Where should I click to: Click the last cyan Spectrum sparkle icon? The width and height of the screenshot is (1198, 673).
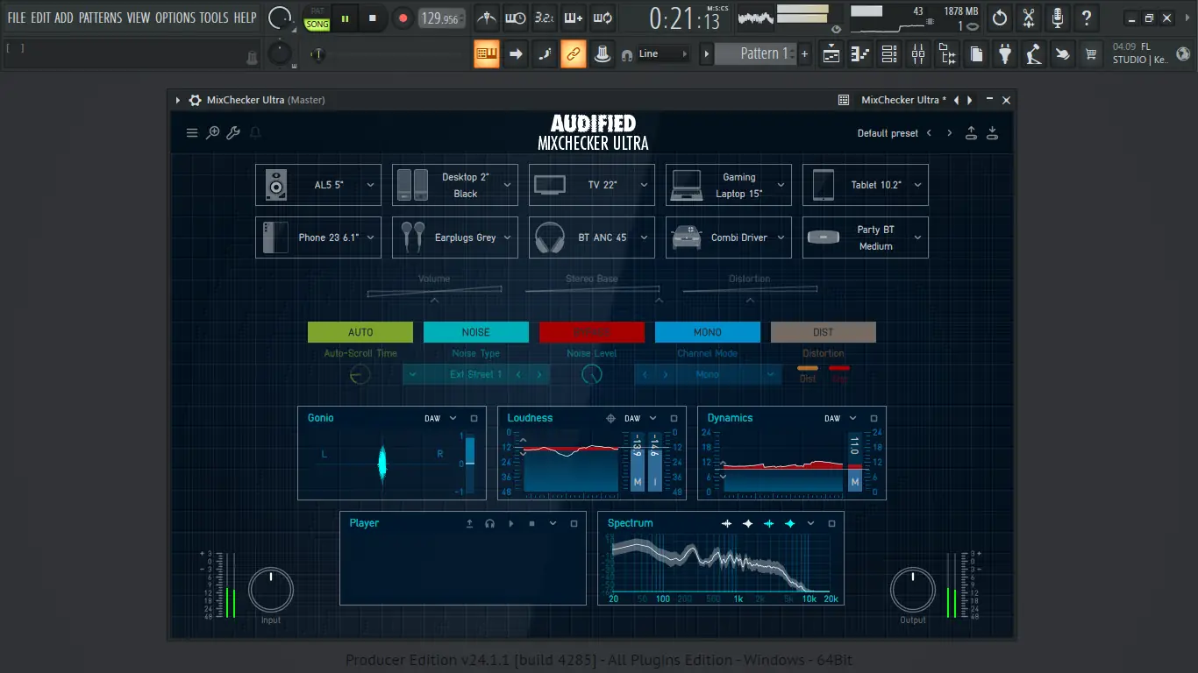(789, 523)
